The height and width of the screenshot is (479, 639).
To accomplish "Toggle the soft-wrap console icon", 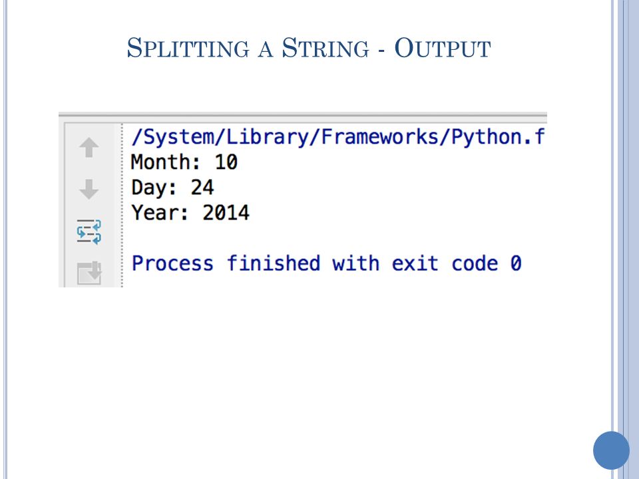I will (89, 232).
